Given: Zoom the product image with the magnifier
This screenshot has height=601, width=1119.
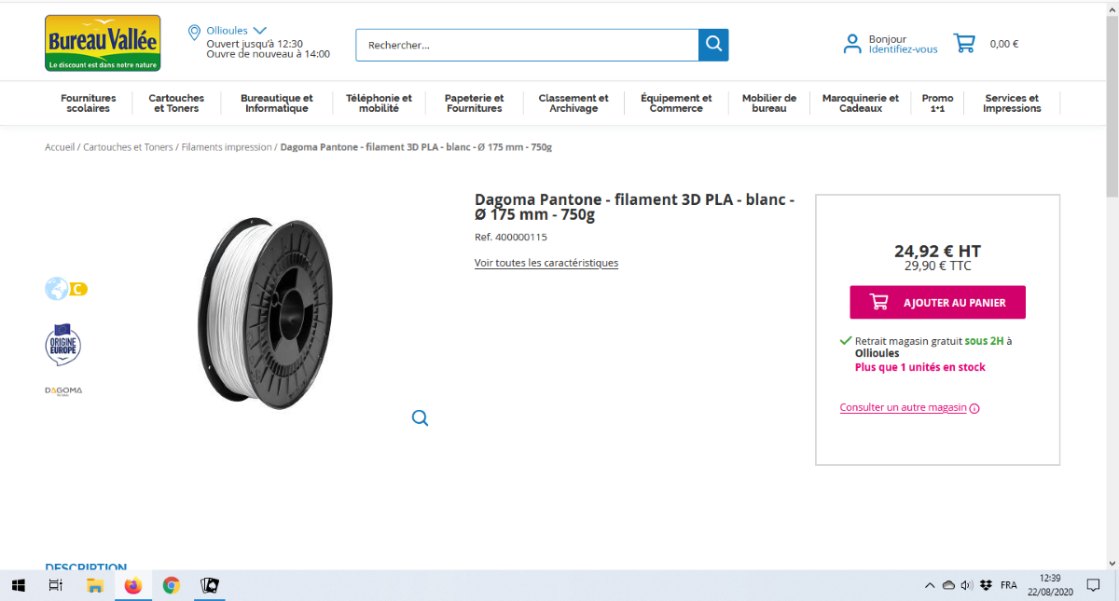Looking at the screenshot, I should [421, 418].
